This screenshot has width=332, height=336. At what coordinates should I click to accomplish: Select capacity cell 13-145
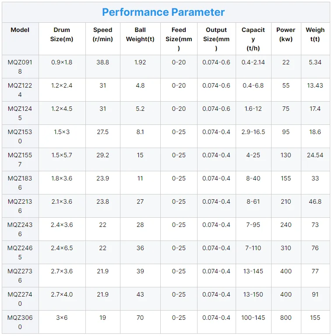[x=253, y=271]
